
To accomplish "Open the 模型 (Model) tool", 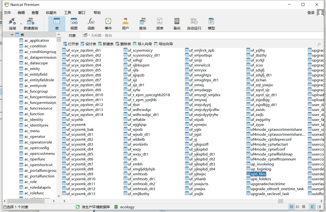I will click(211, 24).
